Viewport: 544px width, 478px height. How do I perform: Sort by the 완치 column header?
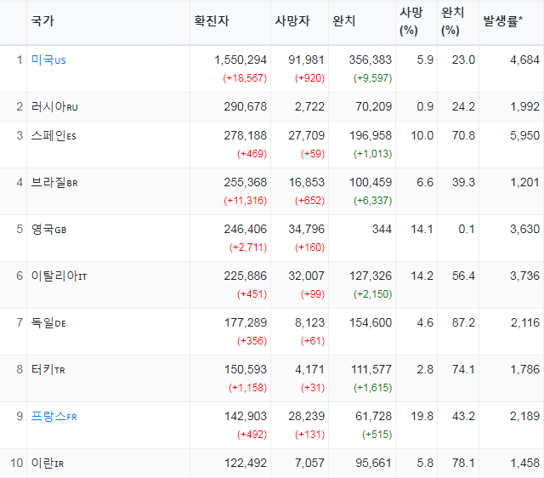tap(343, 20)
